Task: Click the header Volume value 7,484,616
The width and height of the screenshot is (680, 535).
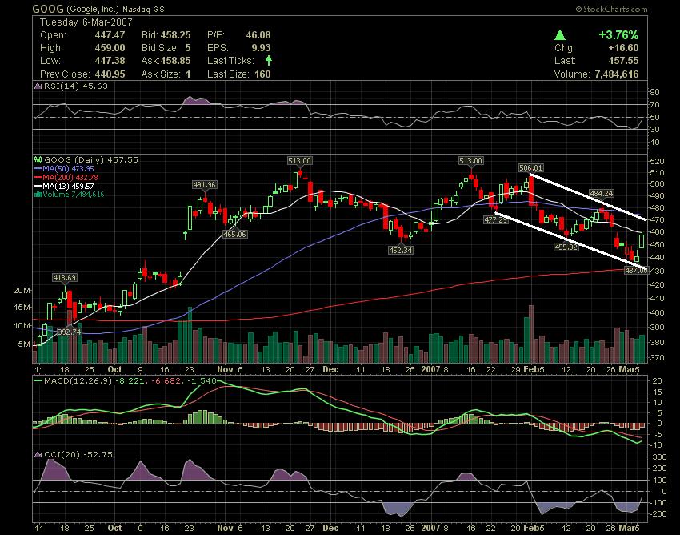Action: pyautogui.click(x=617, y=74)
